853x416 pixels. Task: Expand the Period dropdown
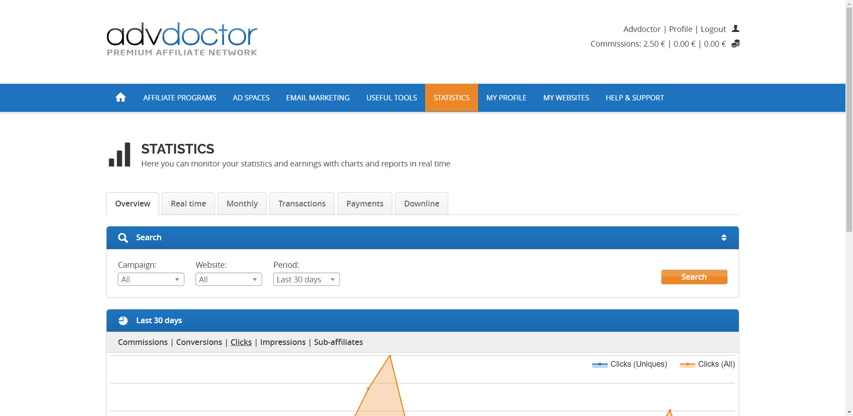pos(306,279)
